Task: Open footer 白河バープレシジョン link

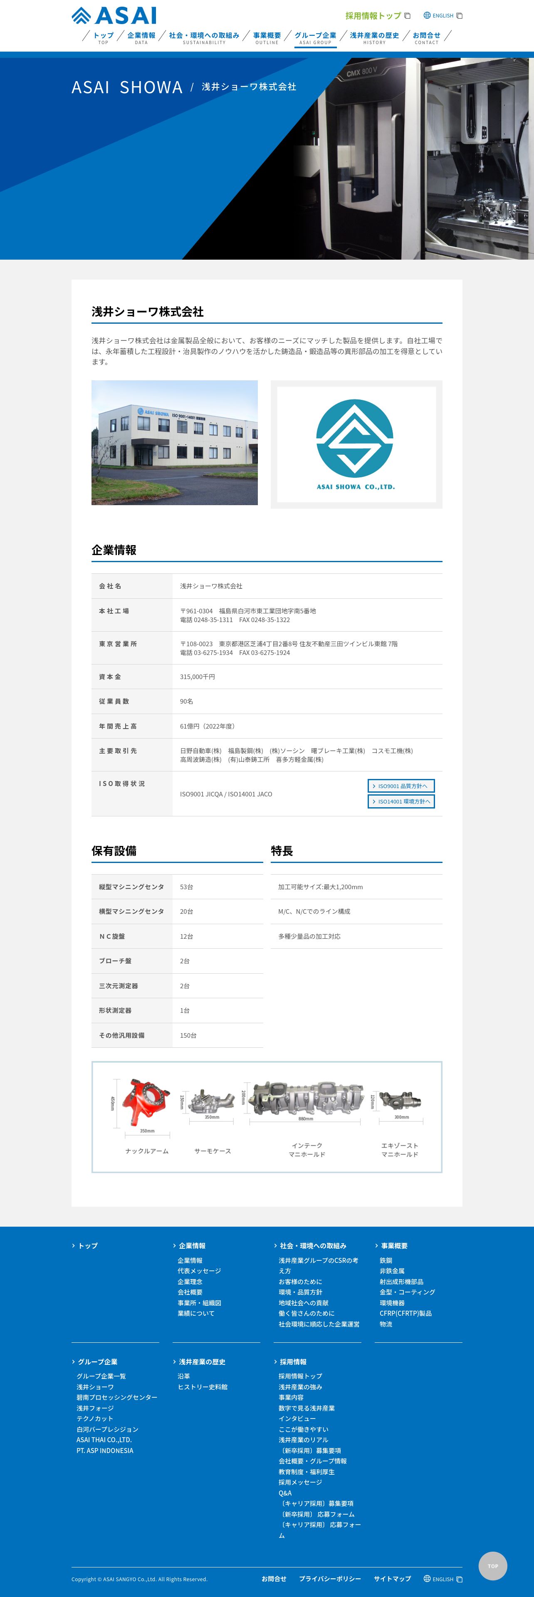Action: tap(107, 1429)
